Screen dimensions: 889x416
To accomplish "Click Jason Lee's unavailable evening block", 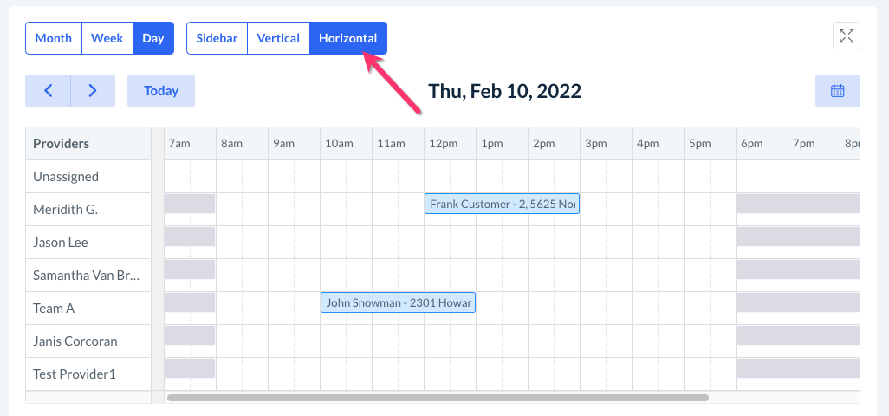I will (x=798, y=237).
